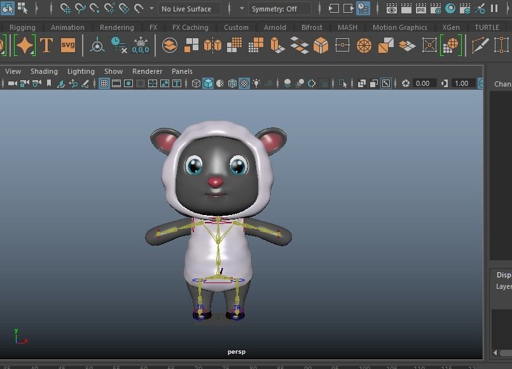The height and width of the screenshot is (369, 512).
Task: Open the MASH shelf tab
Action: coord(347,27)
